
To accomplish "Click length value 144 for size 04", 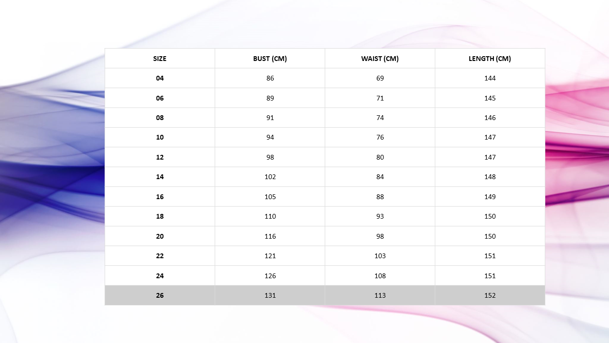I will [x=490, y=78].
